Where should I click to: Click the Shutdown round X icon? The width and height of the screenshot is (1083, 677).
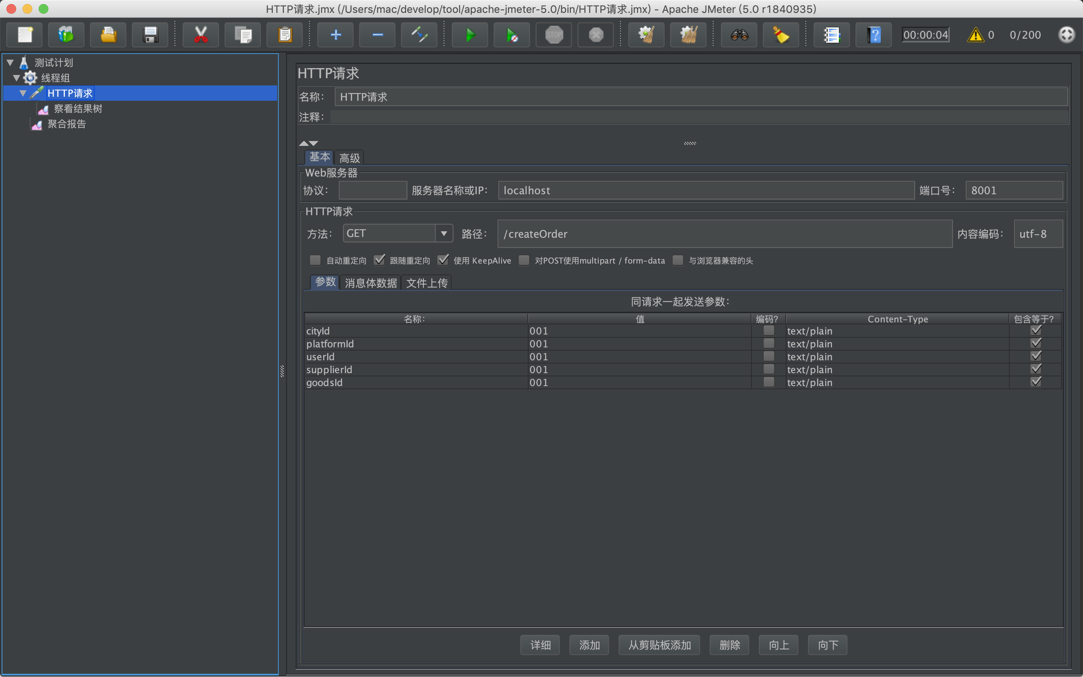coord(596,35)
